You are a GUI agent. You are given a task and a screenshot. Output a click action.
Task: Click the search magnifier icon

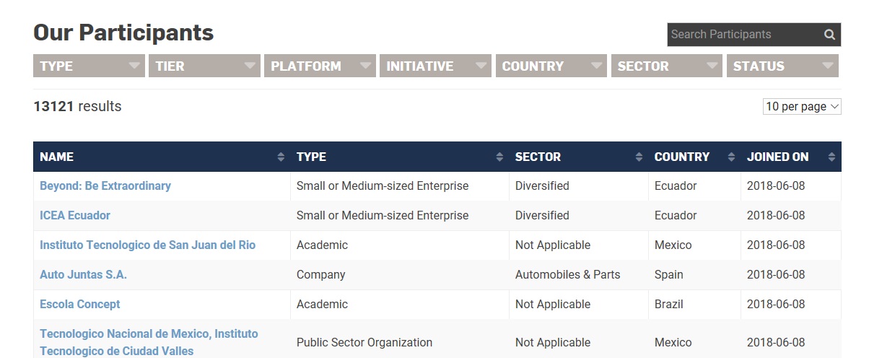829,35
